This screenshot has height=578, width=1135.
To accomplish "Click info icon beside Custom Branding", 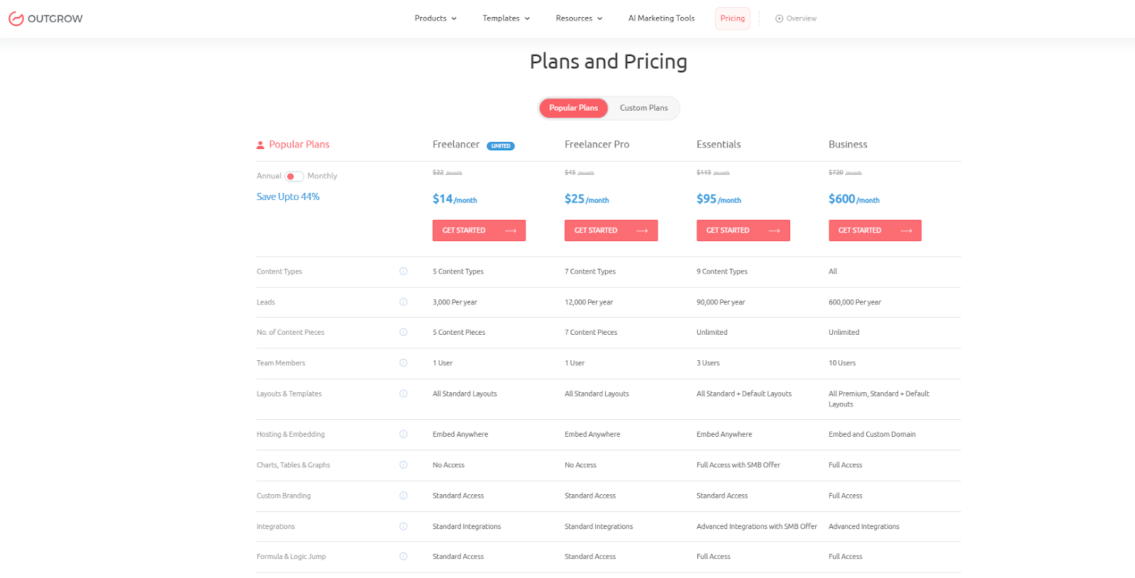I will coord(403,496).
